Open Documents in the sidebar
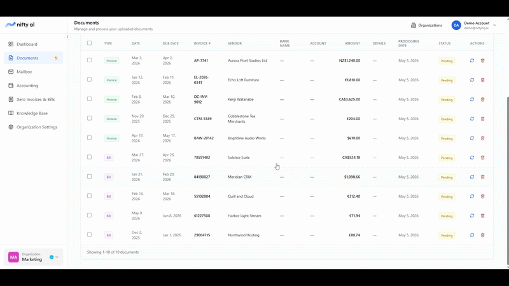This screenshot has height=286, width=509. 34,58
